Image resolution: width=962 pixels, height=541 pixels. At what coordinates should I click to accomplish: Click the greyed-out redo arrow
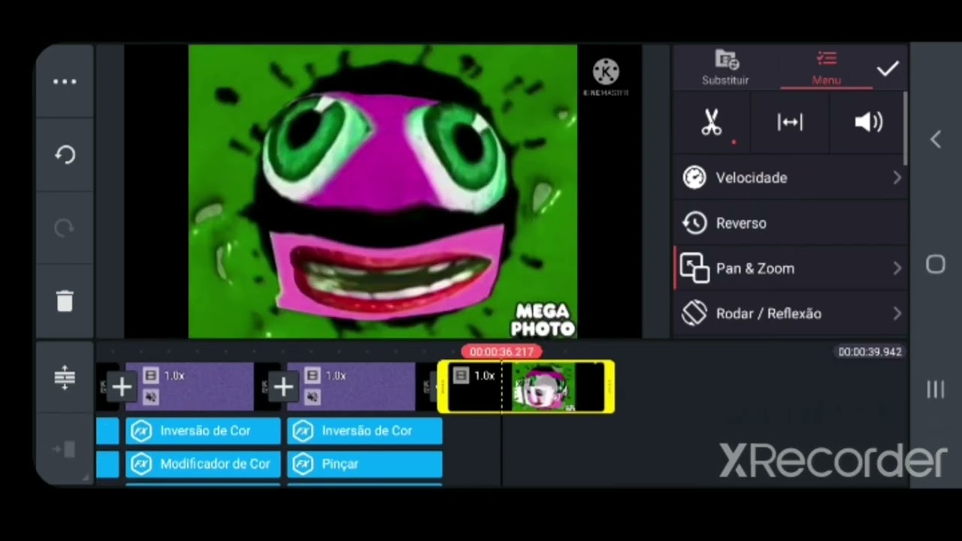click(65, 228)
